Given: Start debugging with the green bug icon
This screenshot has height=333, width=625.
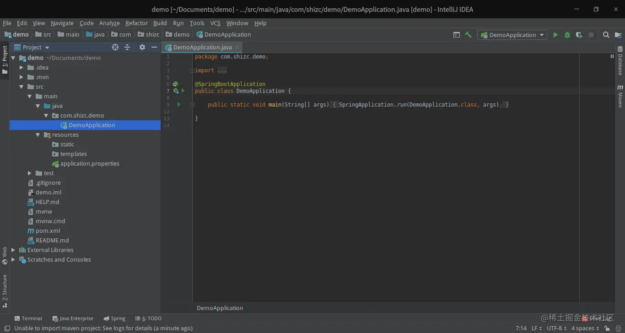Looking at the screenshot, I should (x=567, y=35).
